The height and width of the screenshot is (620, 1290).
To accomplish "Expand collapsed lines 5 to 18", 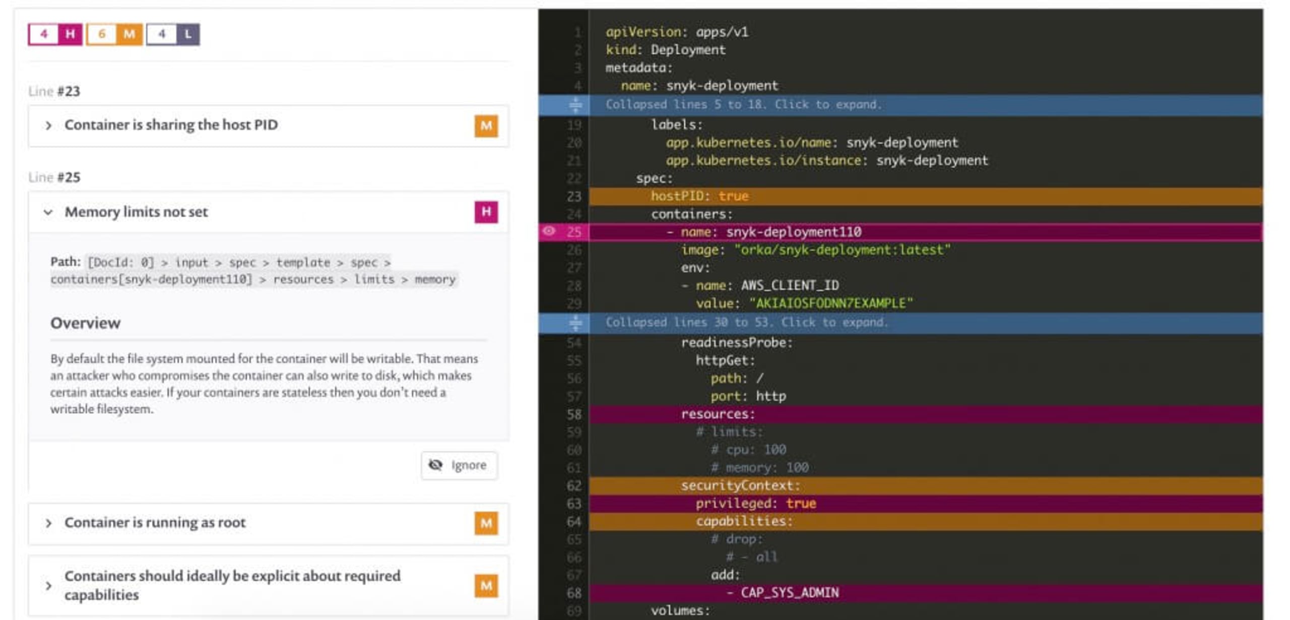I will click(x=900, y=105).
